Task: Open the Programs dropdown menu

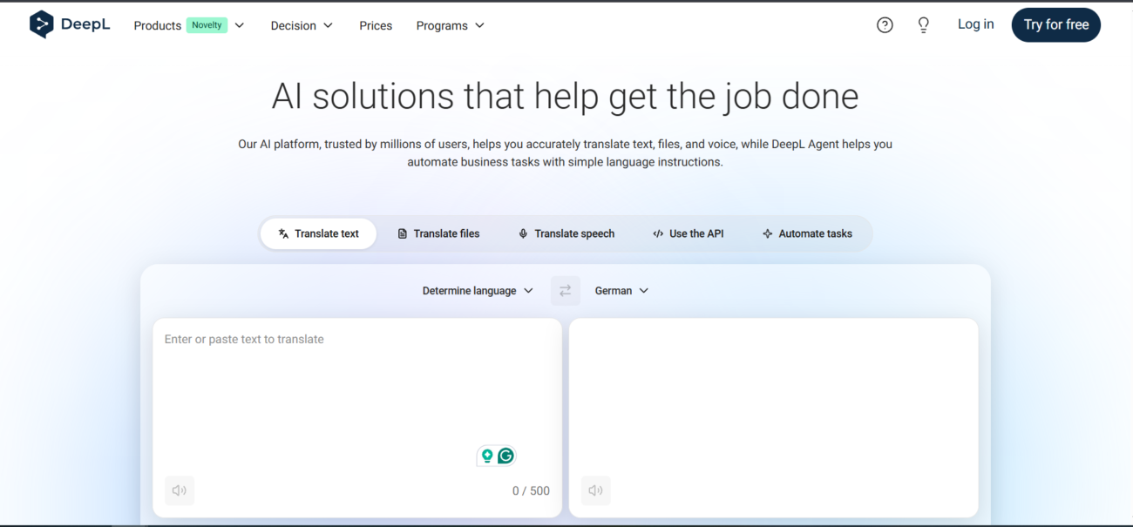Action: pyautogui.click(x=450, y=25)
